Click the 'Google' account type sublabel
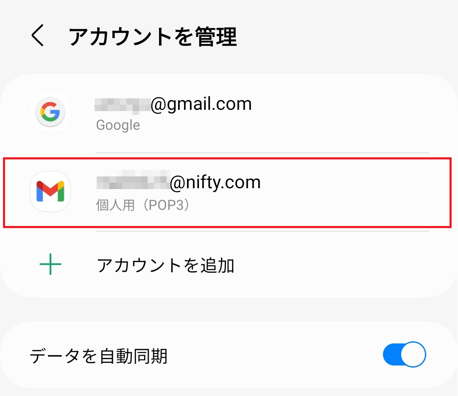The image size is (458, 396). (118, 125)
